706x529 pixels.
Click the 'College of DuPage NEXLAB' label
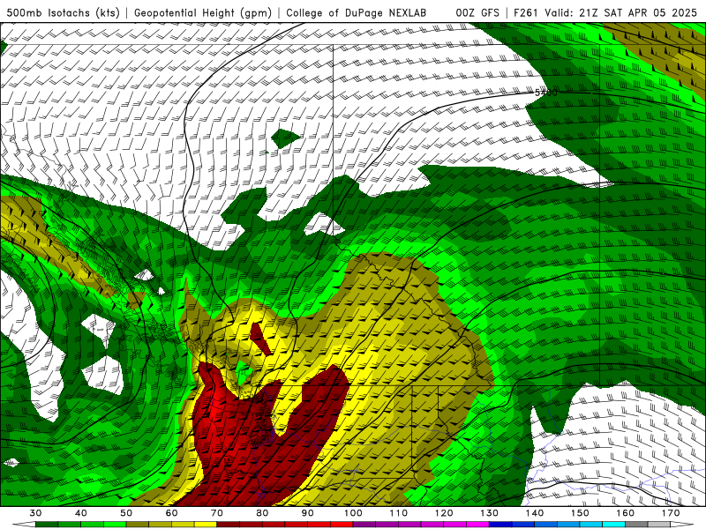pos(356,12)
